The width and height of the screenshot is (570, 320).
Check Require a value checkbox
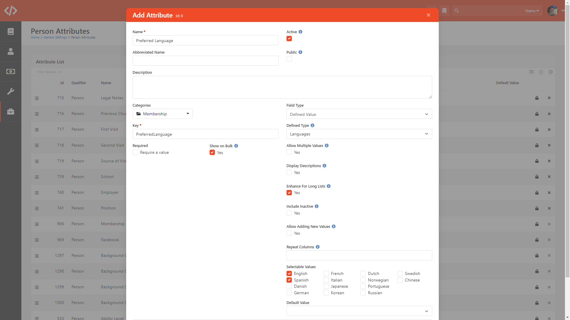[135, 152]
